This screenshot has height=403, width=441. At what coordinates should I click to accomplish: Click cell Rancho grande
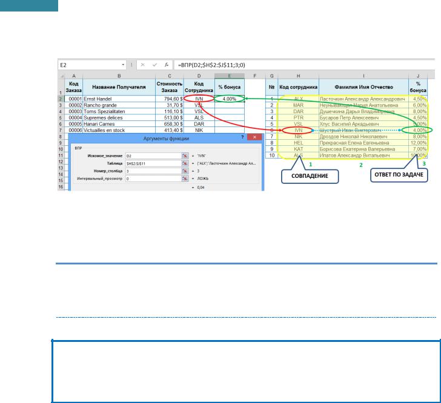[x=119, y=105]
